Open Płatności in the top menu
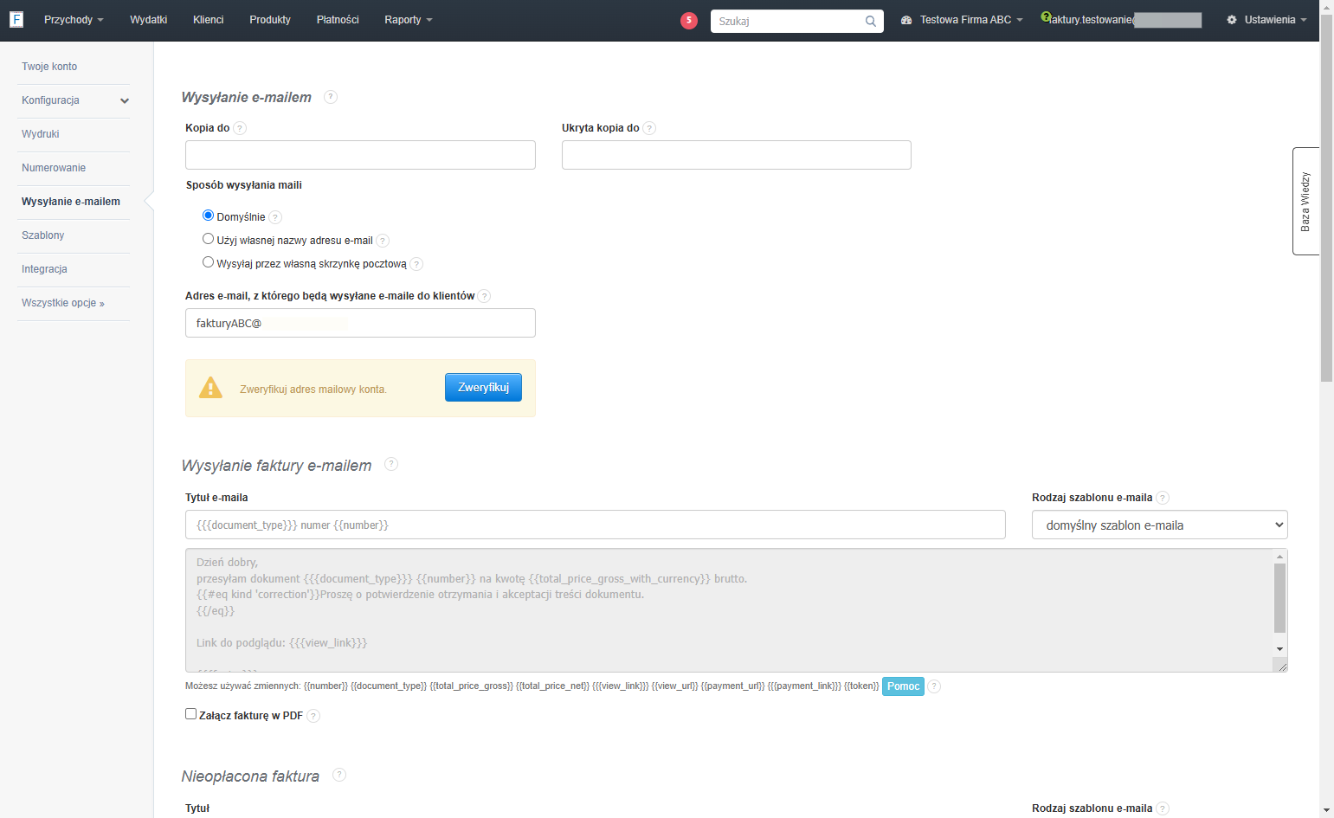Image resolution: width=1334 pixels, height=818 pixels. 338,20
